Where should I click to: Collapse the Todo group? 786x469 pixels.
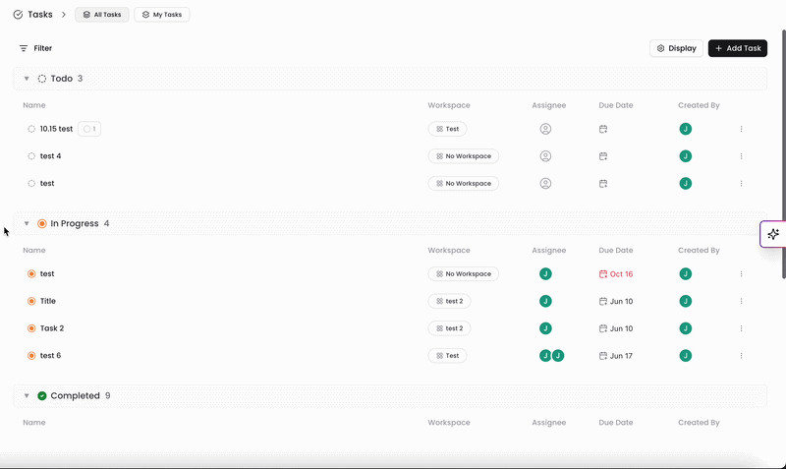tap(27, 79)
